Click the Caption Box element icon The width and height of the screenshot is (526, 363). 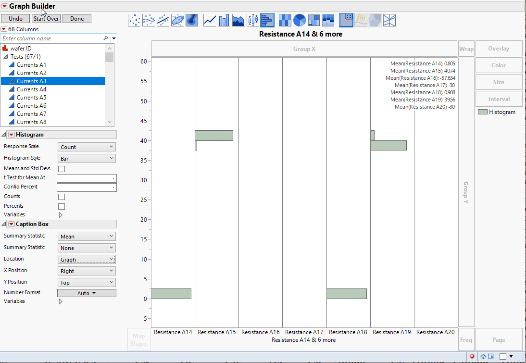[x=345, y=20]
